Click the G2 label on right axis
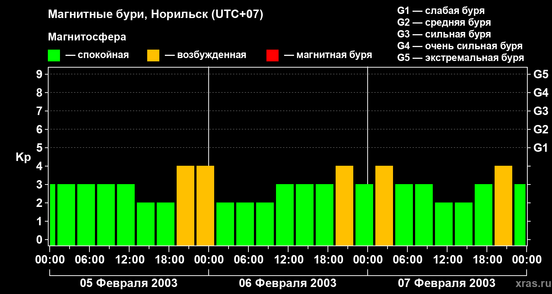This screenshot has width=552, height=294. tap(541, 129)
